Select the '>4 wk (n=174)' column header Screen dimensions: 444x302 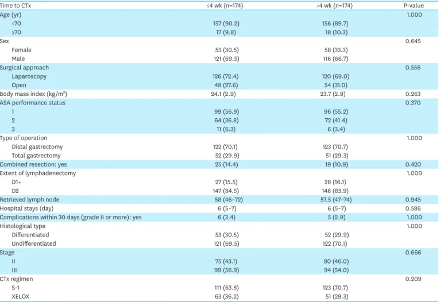pos(334,6)
